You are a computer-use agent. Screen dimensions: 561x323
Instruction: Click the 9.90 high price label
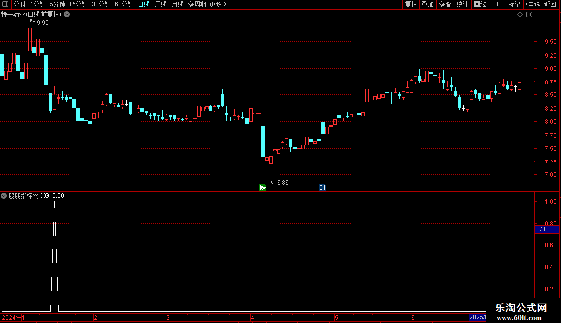[x=43, y=22]
